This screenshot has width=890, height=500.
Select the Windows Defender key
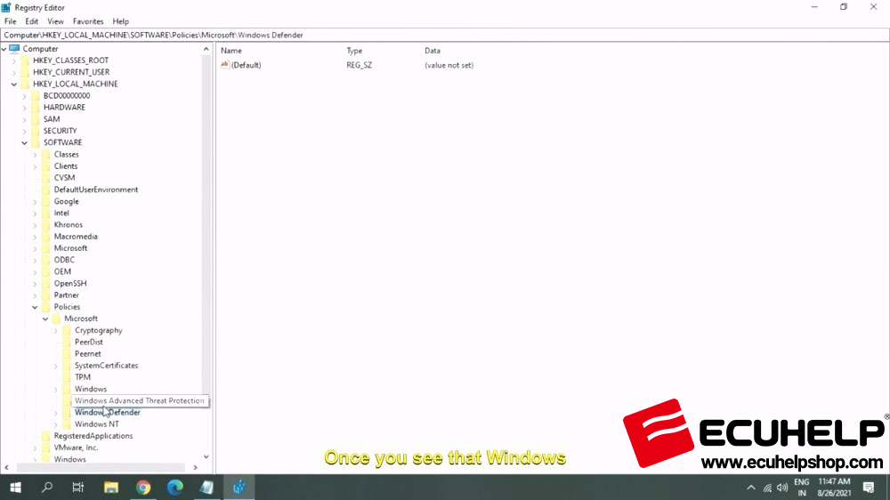tap(108, 413)
